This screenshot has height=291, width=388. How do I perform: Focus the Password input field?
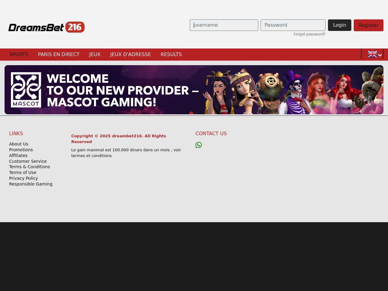(x=293, y=25)
